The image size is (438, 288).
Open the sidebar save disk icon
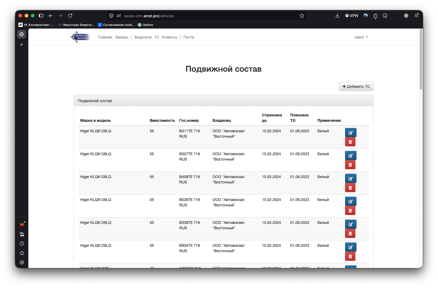pos(22,234)
